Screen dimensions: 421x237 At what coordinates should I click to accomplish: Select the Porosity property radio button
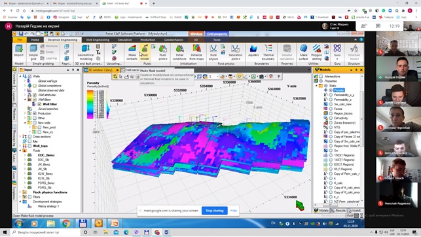pos(331,90)
